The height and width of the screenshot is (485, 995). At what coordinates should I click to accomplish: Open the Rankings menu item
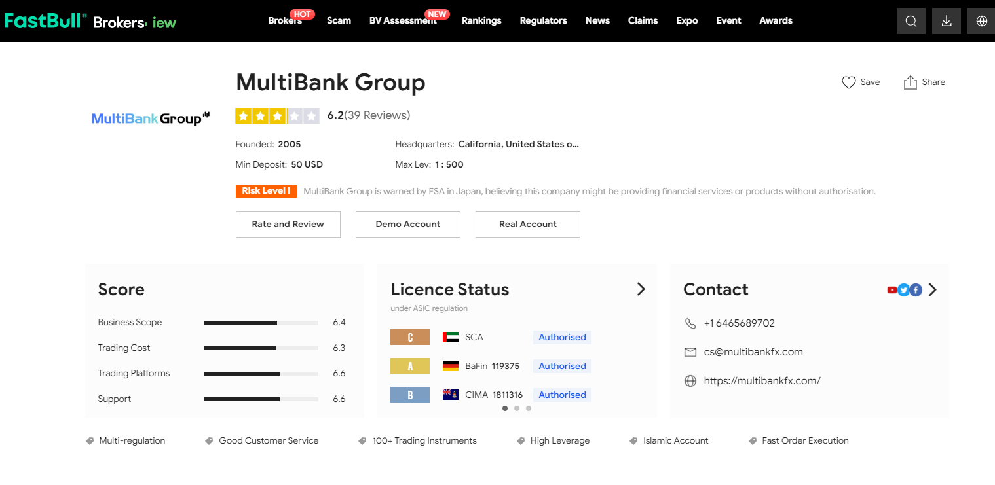tap(481, 21)
